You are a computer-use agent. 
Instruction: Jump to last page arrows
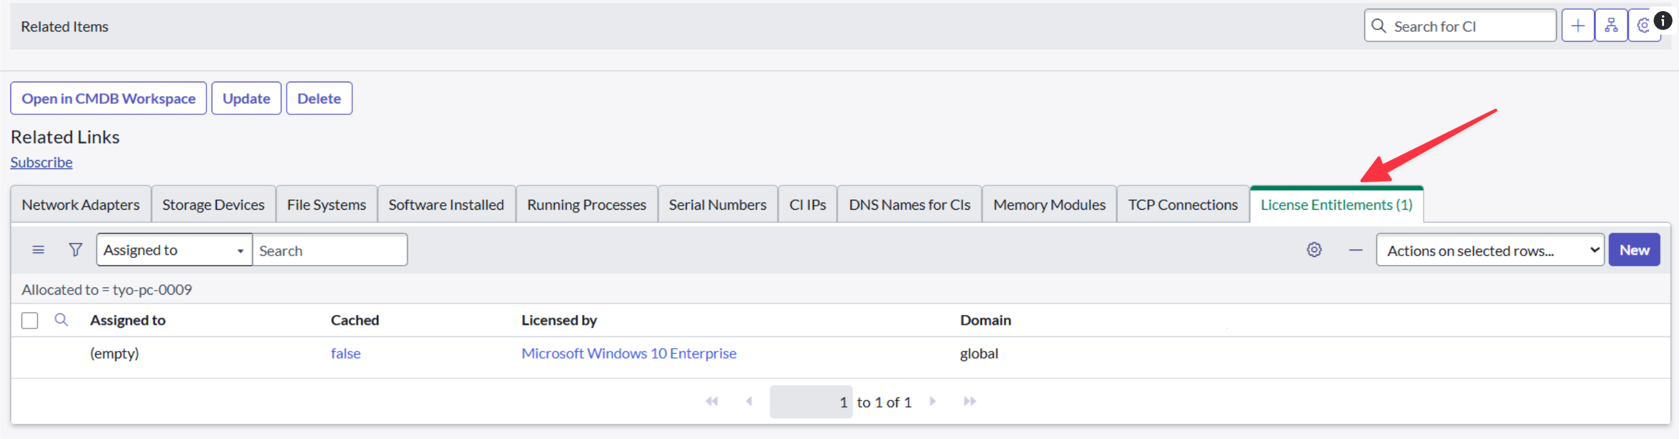(970, 402)
